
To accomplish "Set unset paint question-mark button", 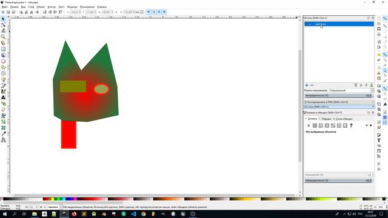I will [x=351, y=125].
